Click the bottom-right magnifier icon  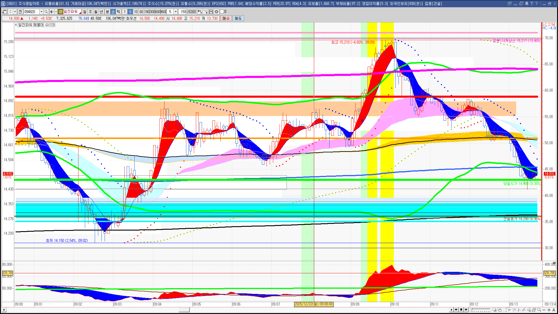tap(539, 310)
